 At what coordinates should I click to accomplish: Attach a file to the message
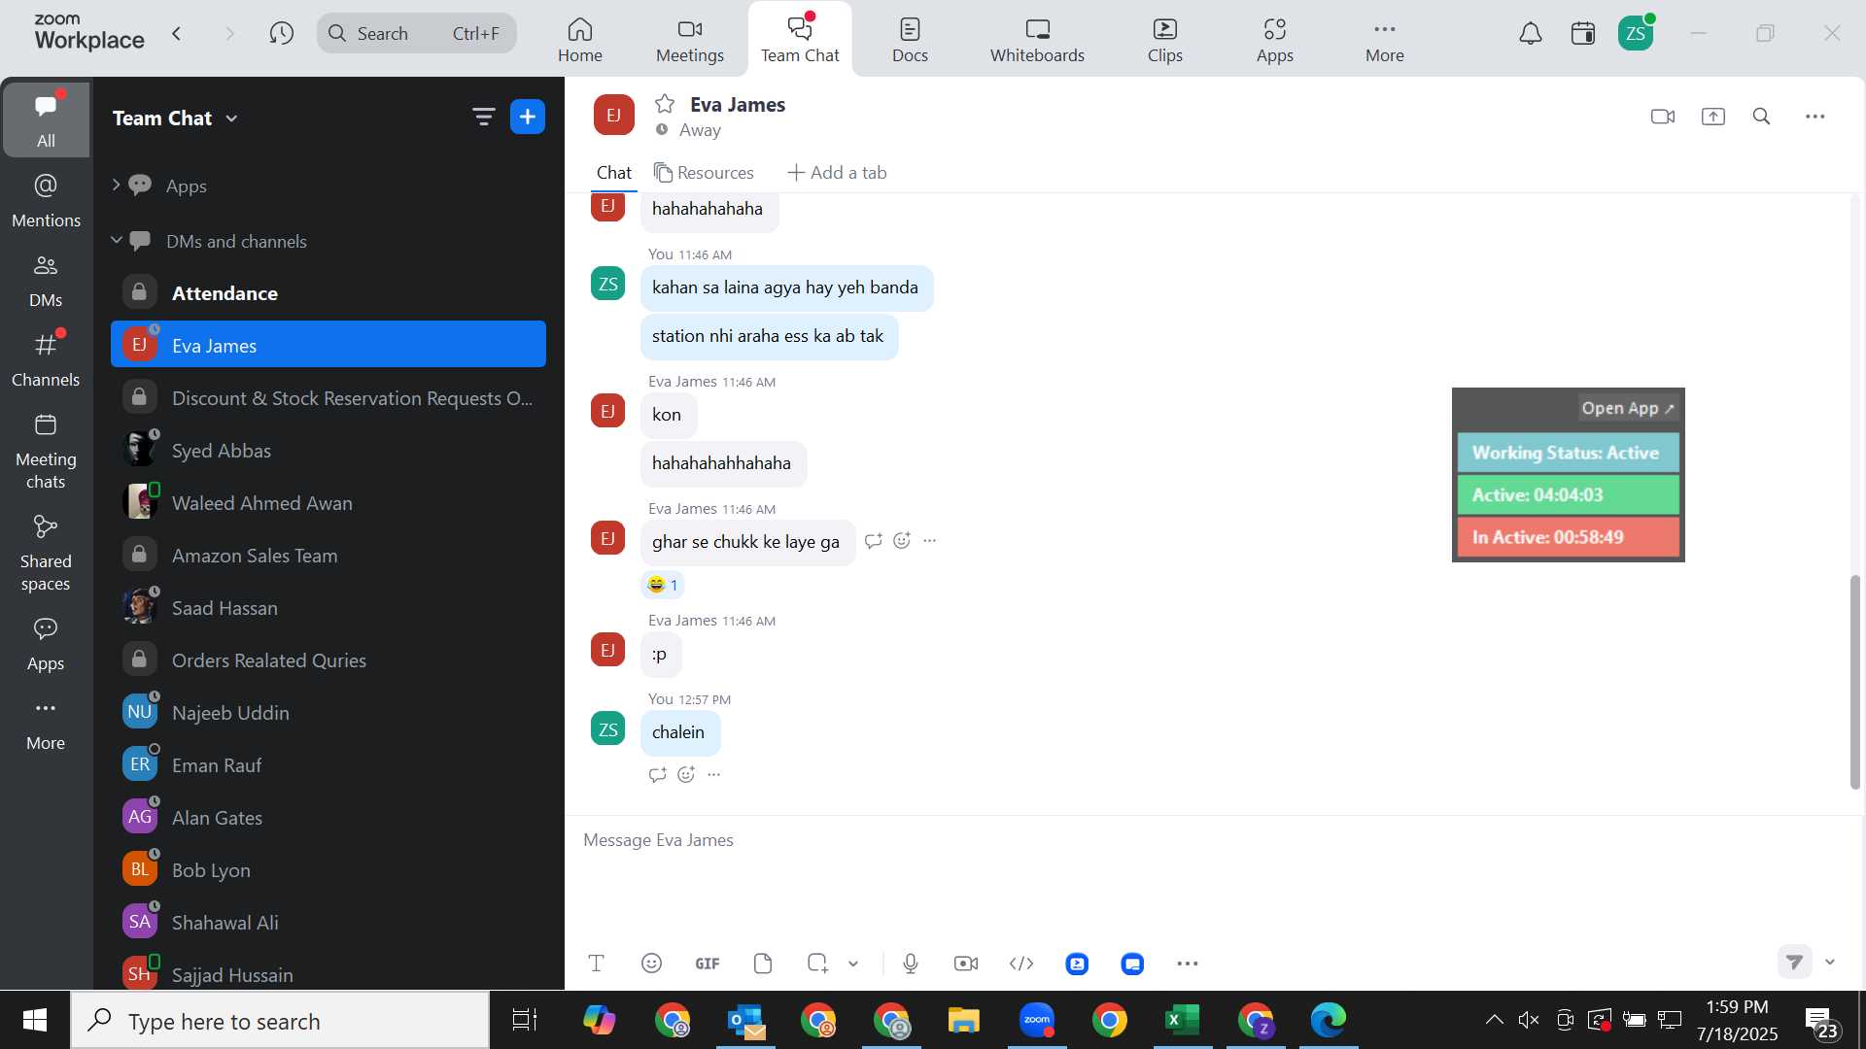coord(763,964)
